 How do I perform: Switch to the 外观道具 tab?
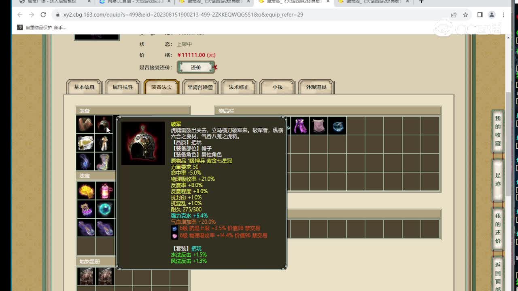[316, 87]
